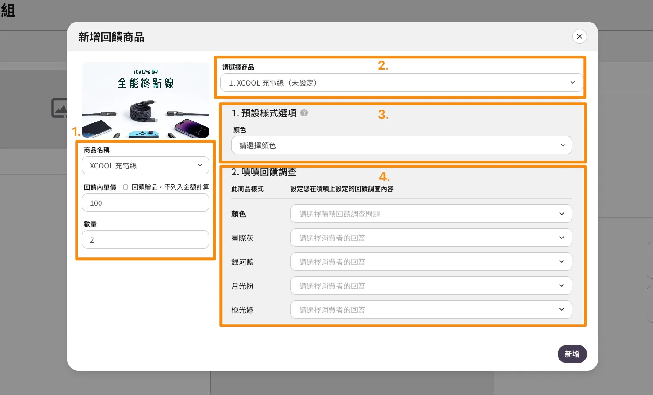Open the 請選擇顏色 dropdown

tap(401, 145)
